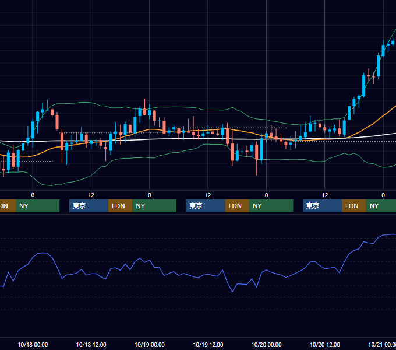The image size is (396, 350).
Task: Click the 東京 session block beneath the 10/20 12:00 gridline
Action: pos(322,206)
